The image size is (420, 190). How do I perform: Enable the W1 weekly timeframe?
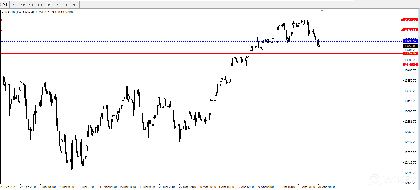click(66, 5)
